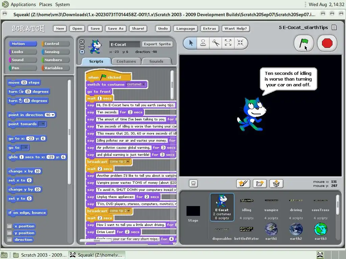The width and height of the screenshot is (346, 259).
Task: Stop all scripts with red stop sign
Action: pyautogui.click(x=327, y=43)
